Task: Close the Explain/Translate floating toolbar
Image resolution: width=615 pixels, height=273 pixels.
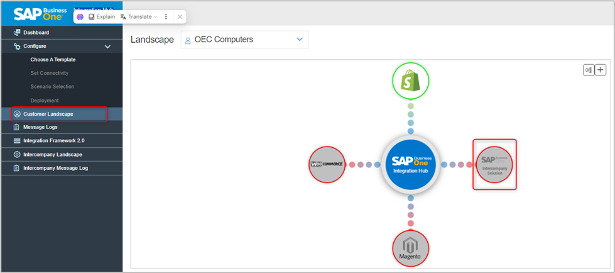Action: tap(180, 17)
